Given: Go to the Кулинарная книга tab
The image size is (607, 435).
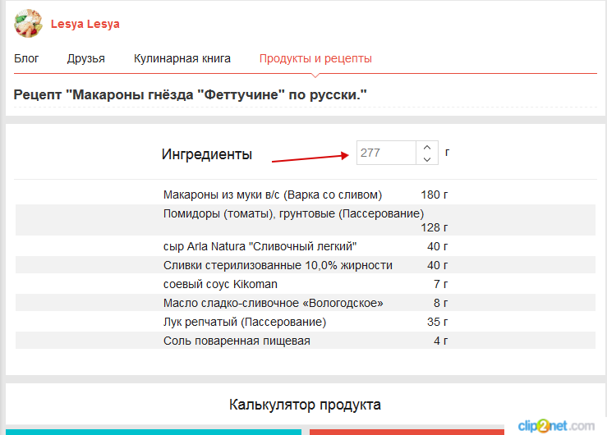Looking at the screenshot, I should [x=182, y=58].
